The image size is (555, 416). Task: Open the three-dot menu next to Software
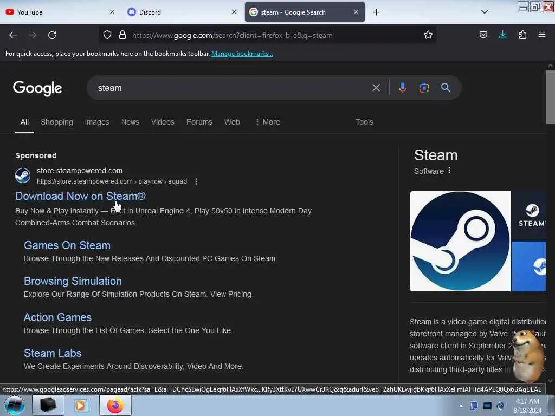click(x=449, y=171)
